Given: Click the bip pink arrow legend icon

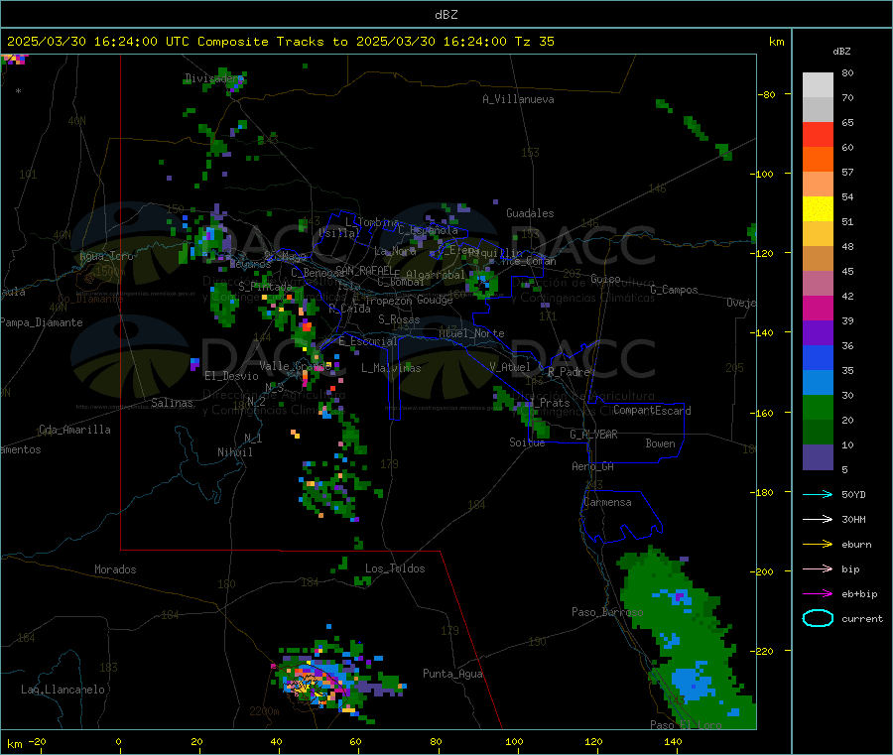Looking at the screenshot, I should (818, 568).
